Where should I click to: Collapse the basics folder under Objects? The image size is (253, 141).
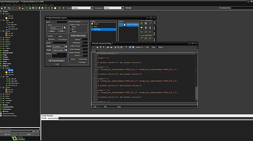[x=1, y=68]
